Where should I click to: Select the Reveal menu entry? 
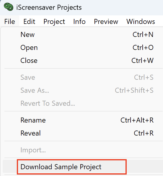click(x=83, y=133)
